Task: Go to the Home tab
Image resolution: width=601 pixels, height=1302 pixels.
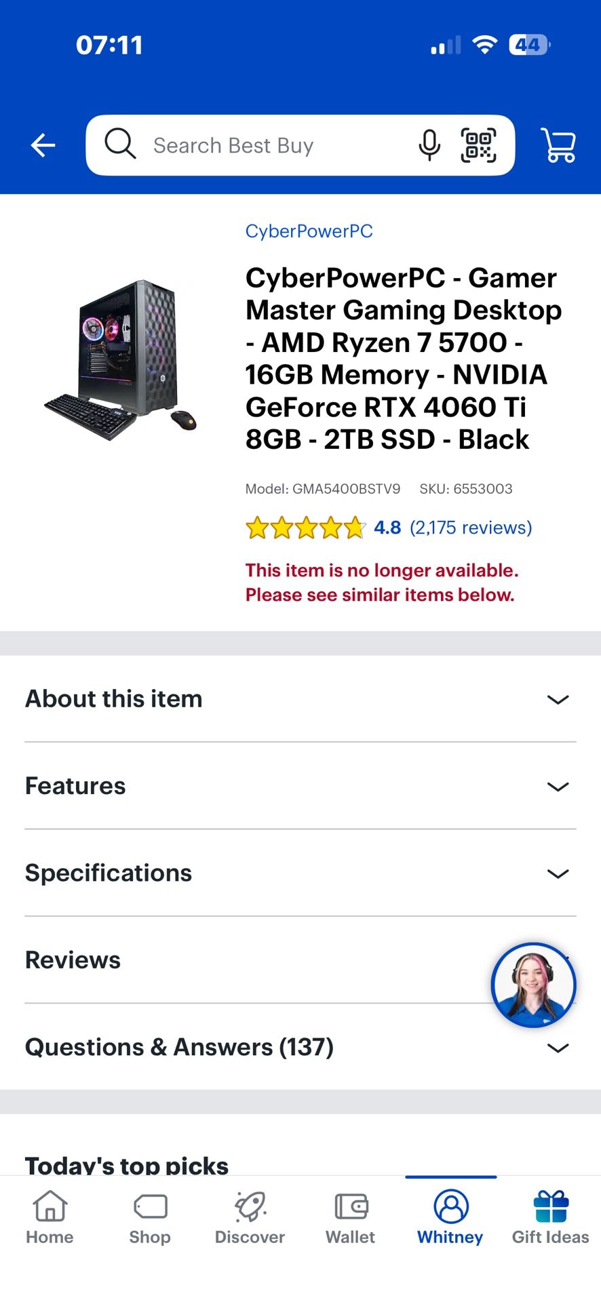Action: point(50,1218)
